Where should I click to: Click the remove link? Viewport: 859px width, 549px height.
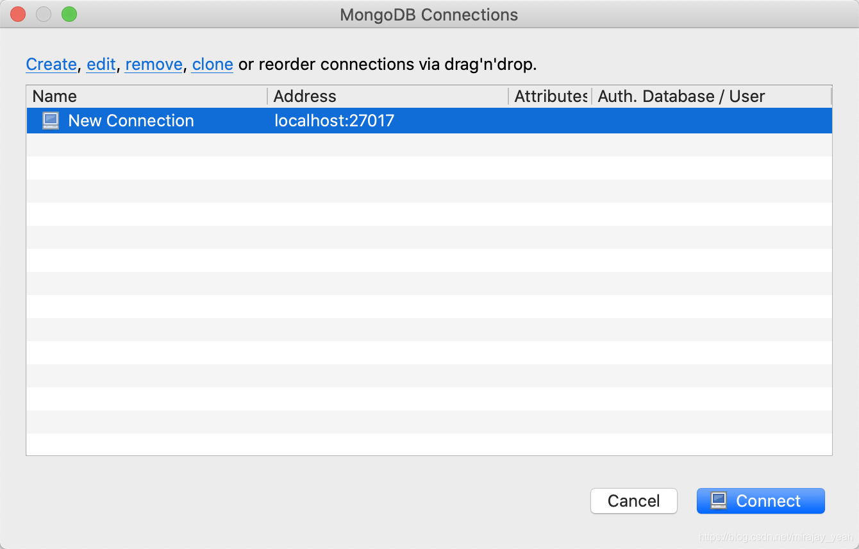[x=154, y=64]
